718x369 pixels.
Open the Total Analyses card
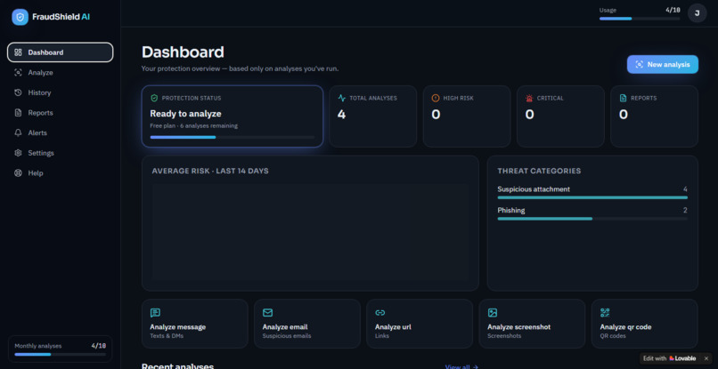click(372, 116)
